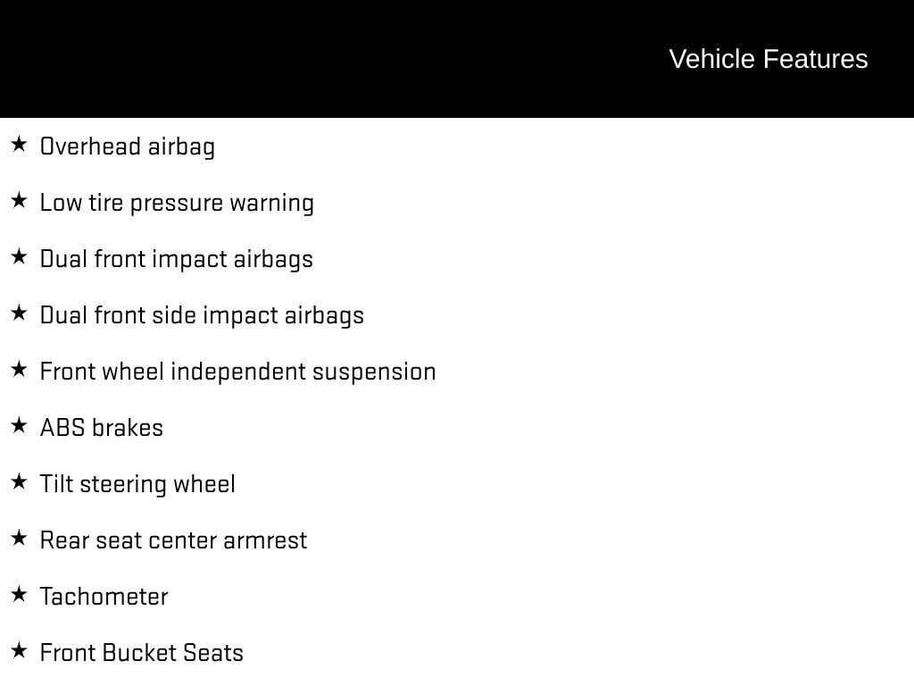Click the star beside Rear seat center armrest

pyautogui.click(x=19, y=538)
